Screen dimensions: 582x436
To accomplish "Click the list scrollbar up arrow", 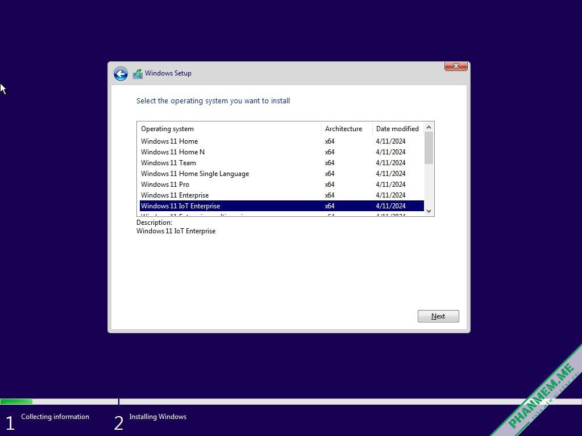I will (x=429, y=127).
